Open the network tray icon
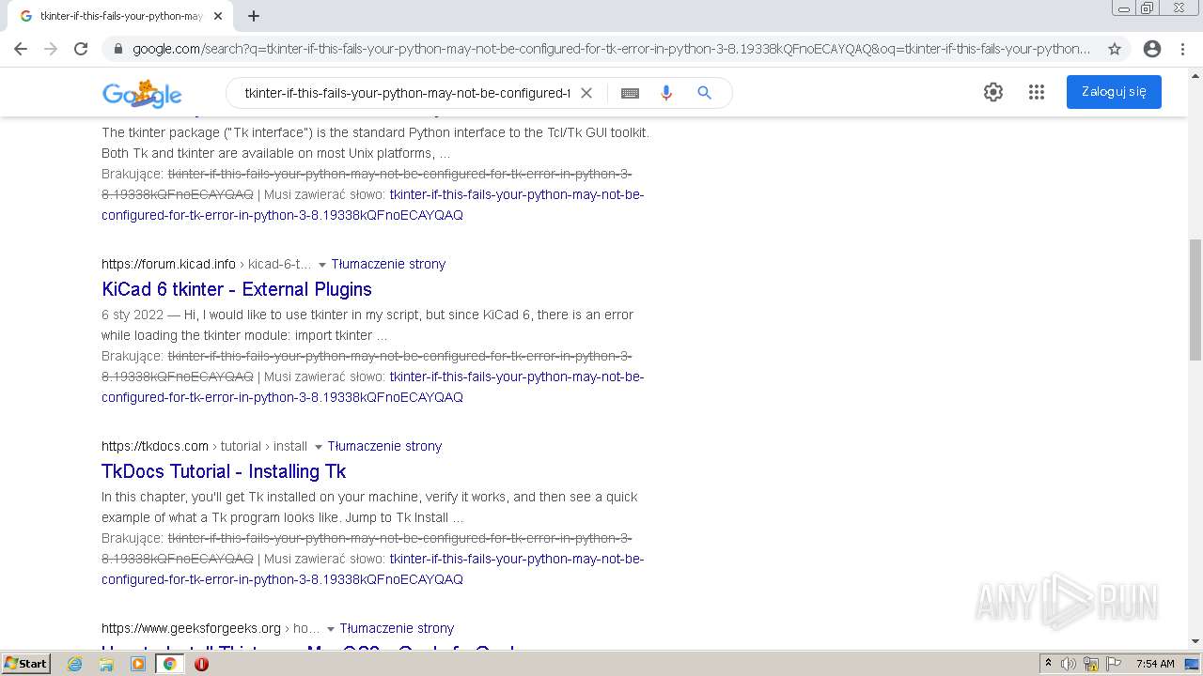The height and width of the screenshot is (676, 1203). tap(1091, 664)
